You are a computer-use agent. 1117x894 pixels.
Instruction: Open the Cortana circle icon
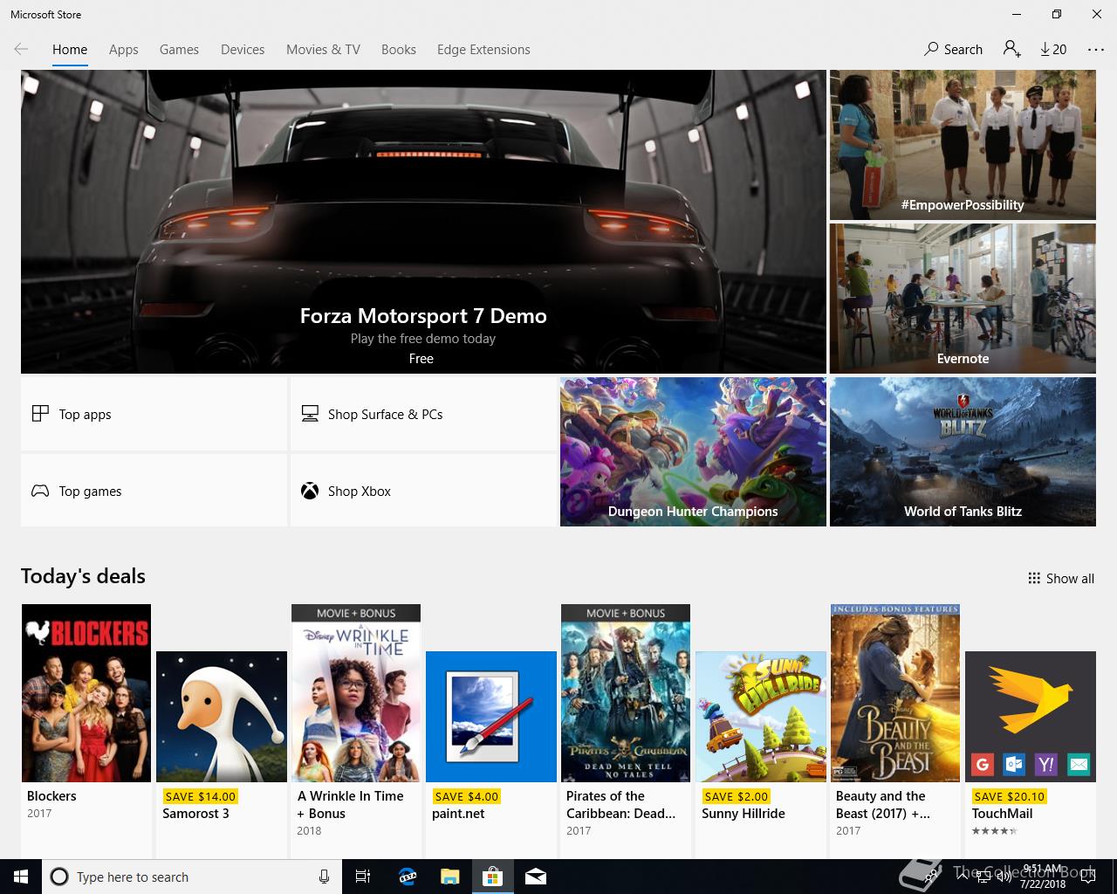click(59, 877)
